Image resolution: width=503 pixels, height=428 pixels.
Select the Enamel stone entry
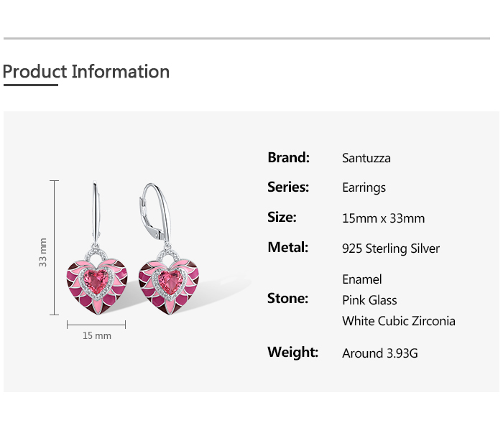pyautogui.click(x=362, y=279)
